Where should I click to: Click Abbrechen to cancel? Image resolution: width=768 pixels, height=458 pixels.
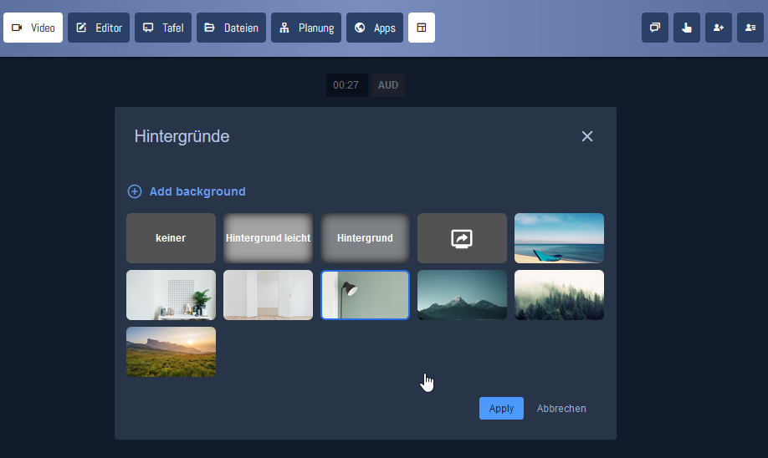click(x=561, y=409)
